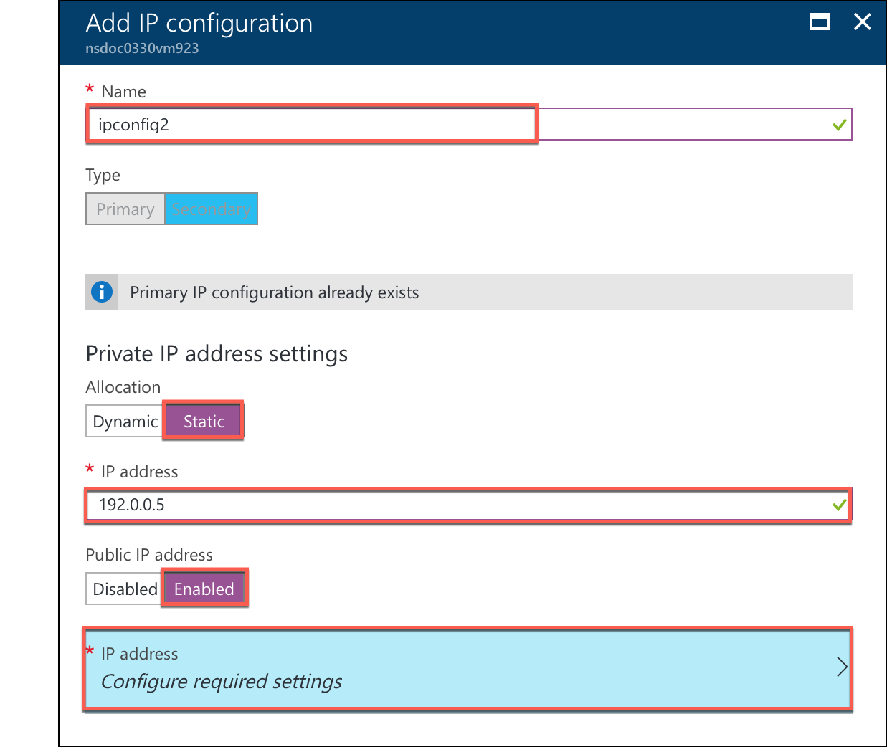This screenshot has width=887, height=747.
Task: Click the 'Type' label
Action: [103, 176]
